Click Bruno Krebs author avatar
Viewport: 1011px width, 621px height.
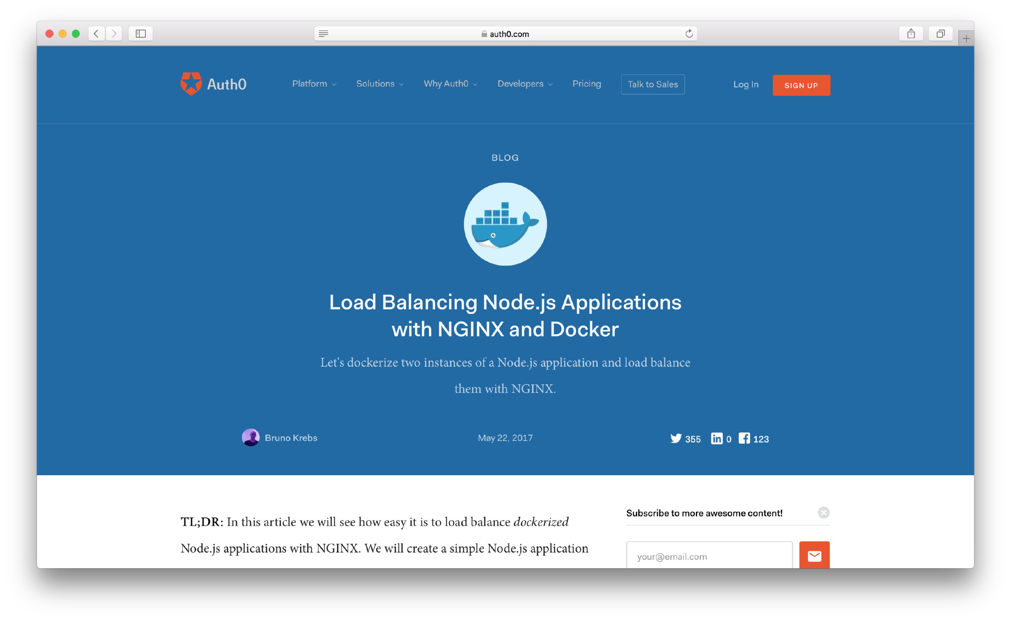coord(250,437)
